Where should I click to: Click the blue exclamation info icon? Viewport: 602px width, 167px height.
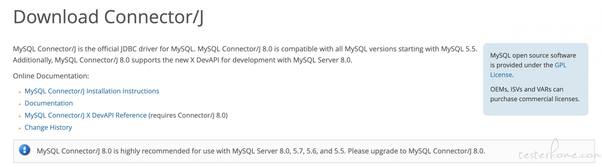point(24,150)
